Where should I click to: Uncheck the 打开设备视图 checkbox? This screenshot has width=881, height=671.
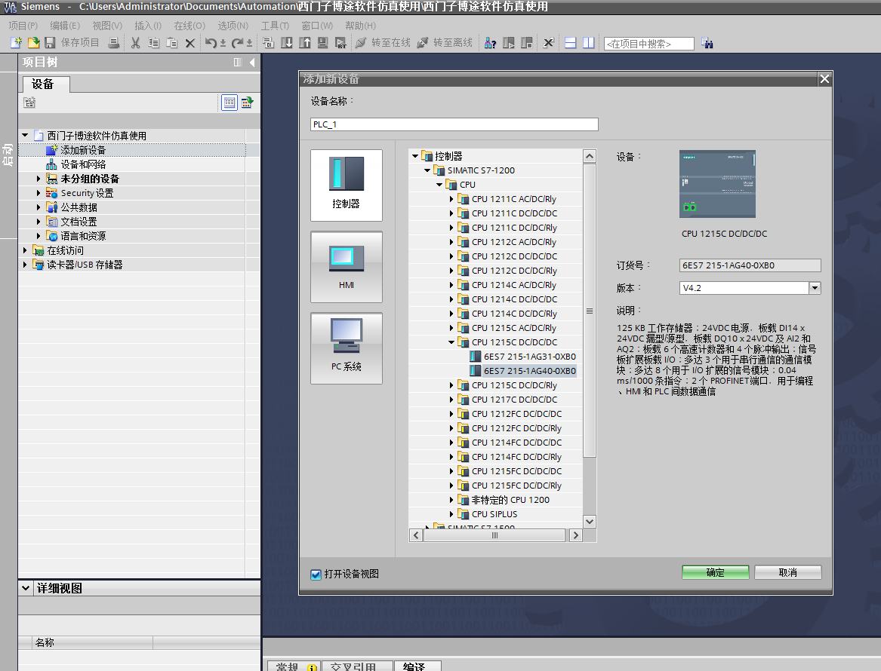(316, 574)
